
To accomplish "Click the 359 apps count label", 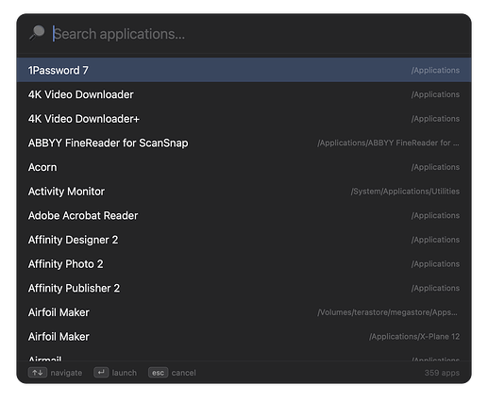I will point(442,373).
